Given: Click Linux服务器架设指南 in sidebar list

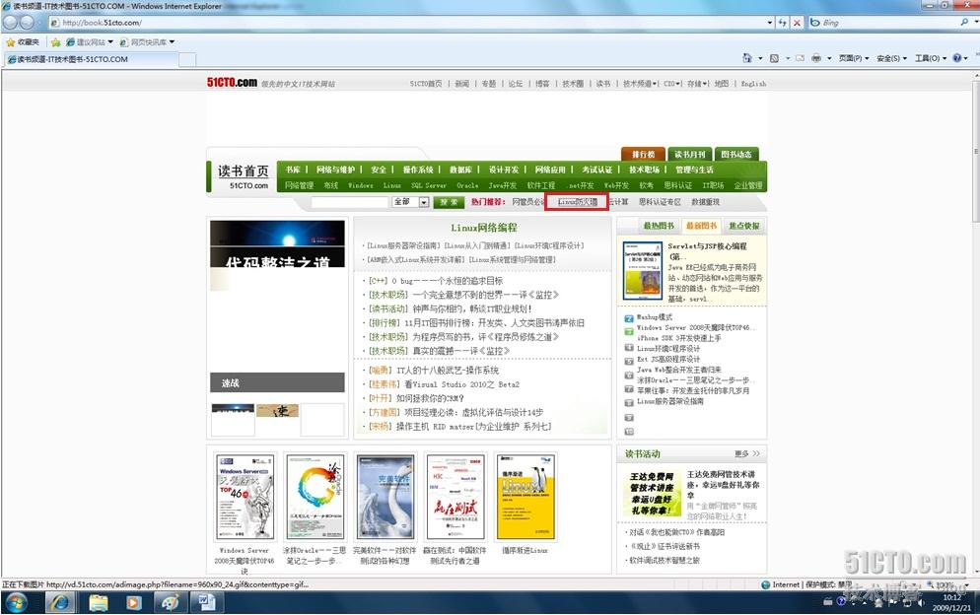Looking at the screenshot, I should [x=669, y=401].
